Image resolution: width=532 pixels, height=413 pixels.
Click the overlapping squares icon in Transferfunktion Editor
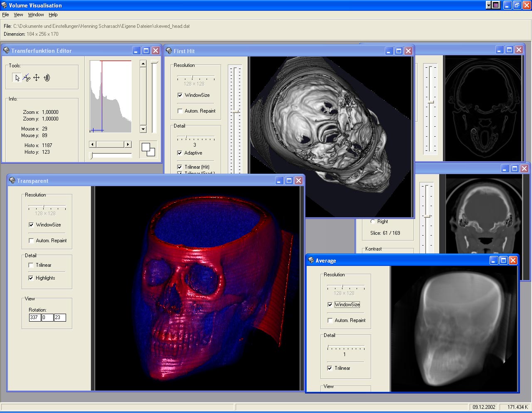coord(148,150)
